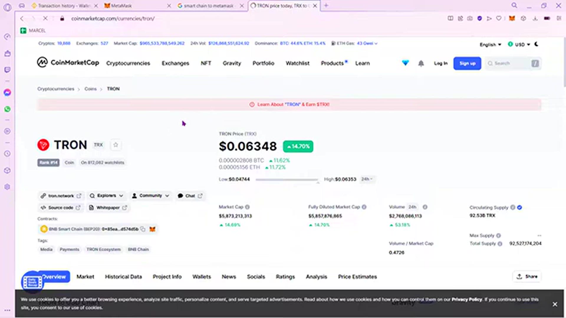Click the address bar URL

[x=113, y=18]
